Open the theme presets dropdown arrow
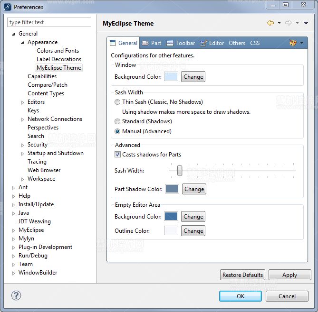The image size is (318, 312). (x=301, y=43)
